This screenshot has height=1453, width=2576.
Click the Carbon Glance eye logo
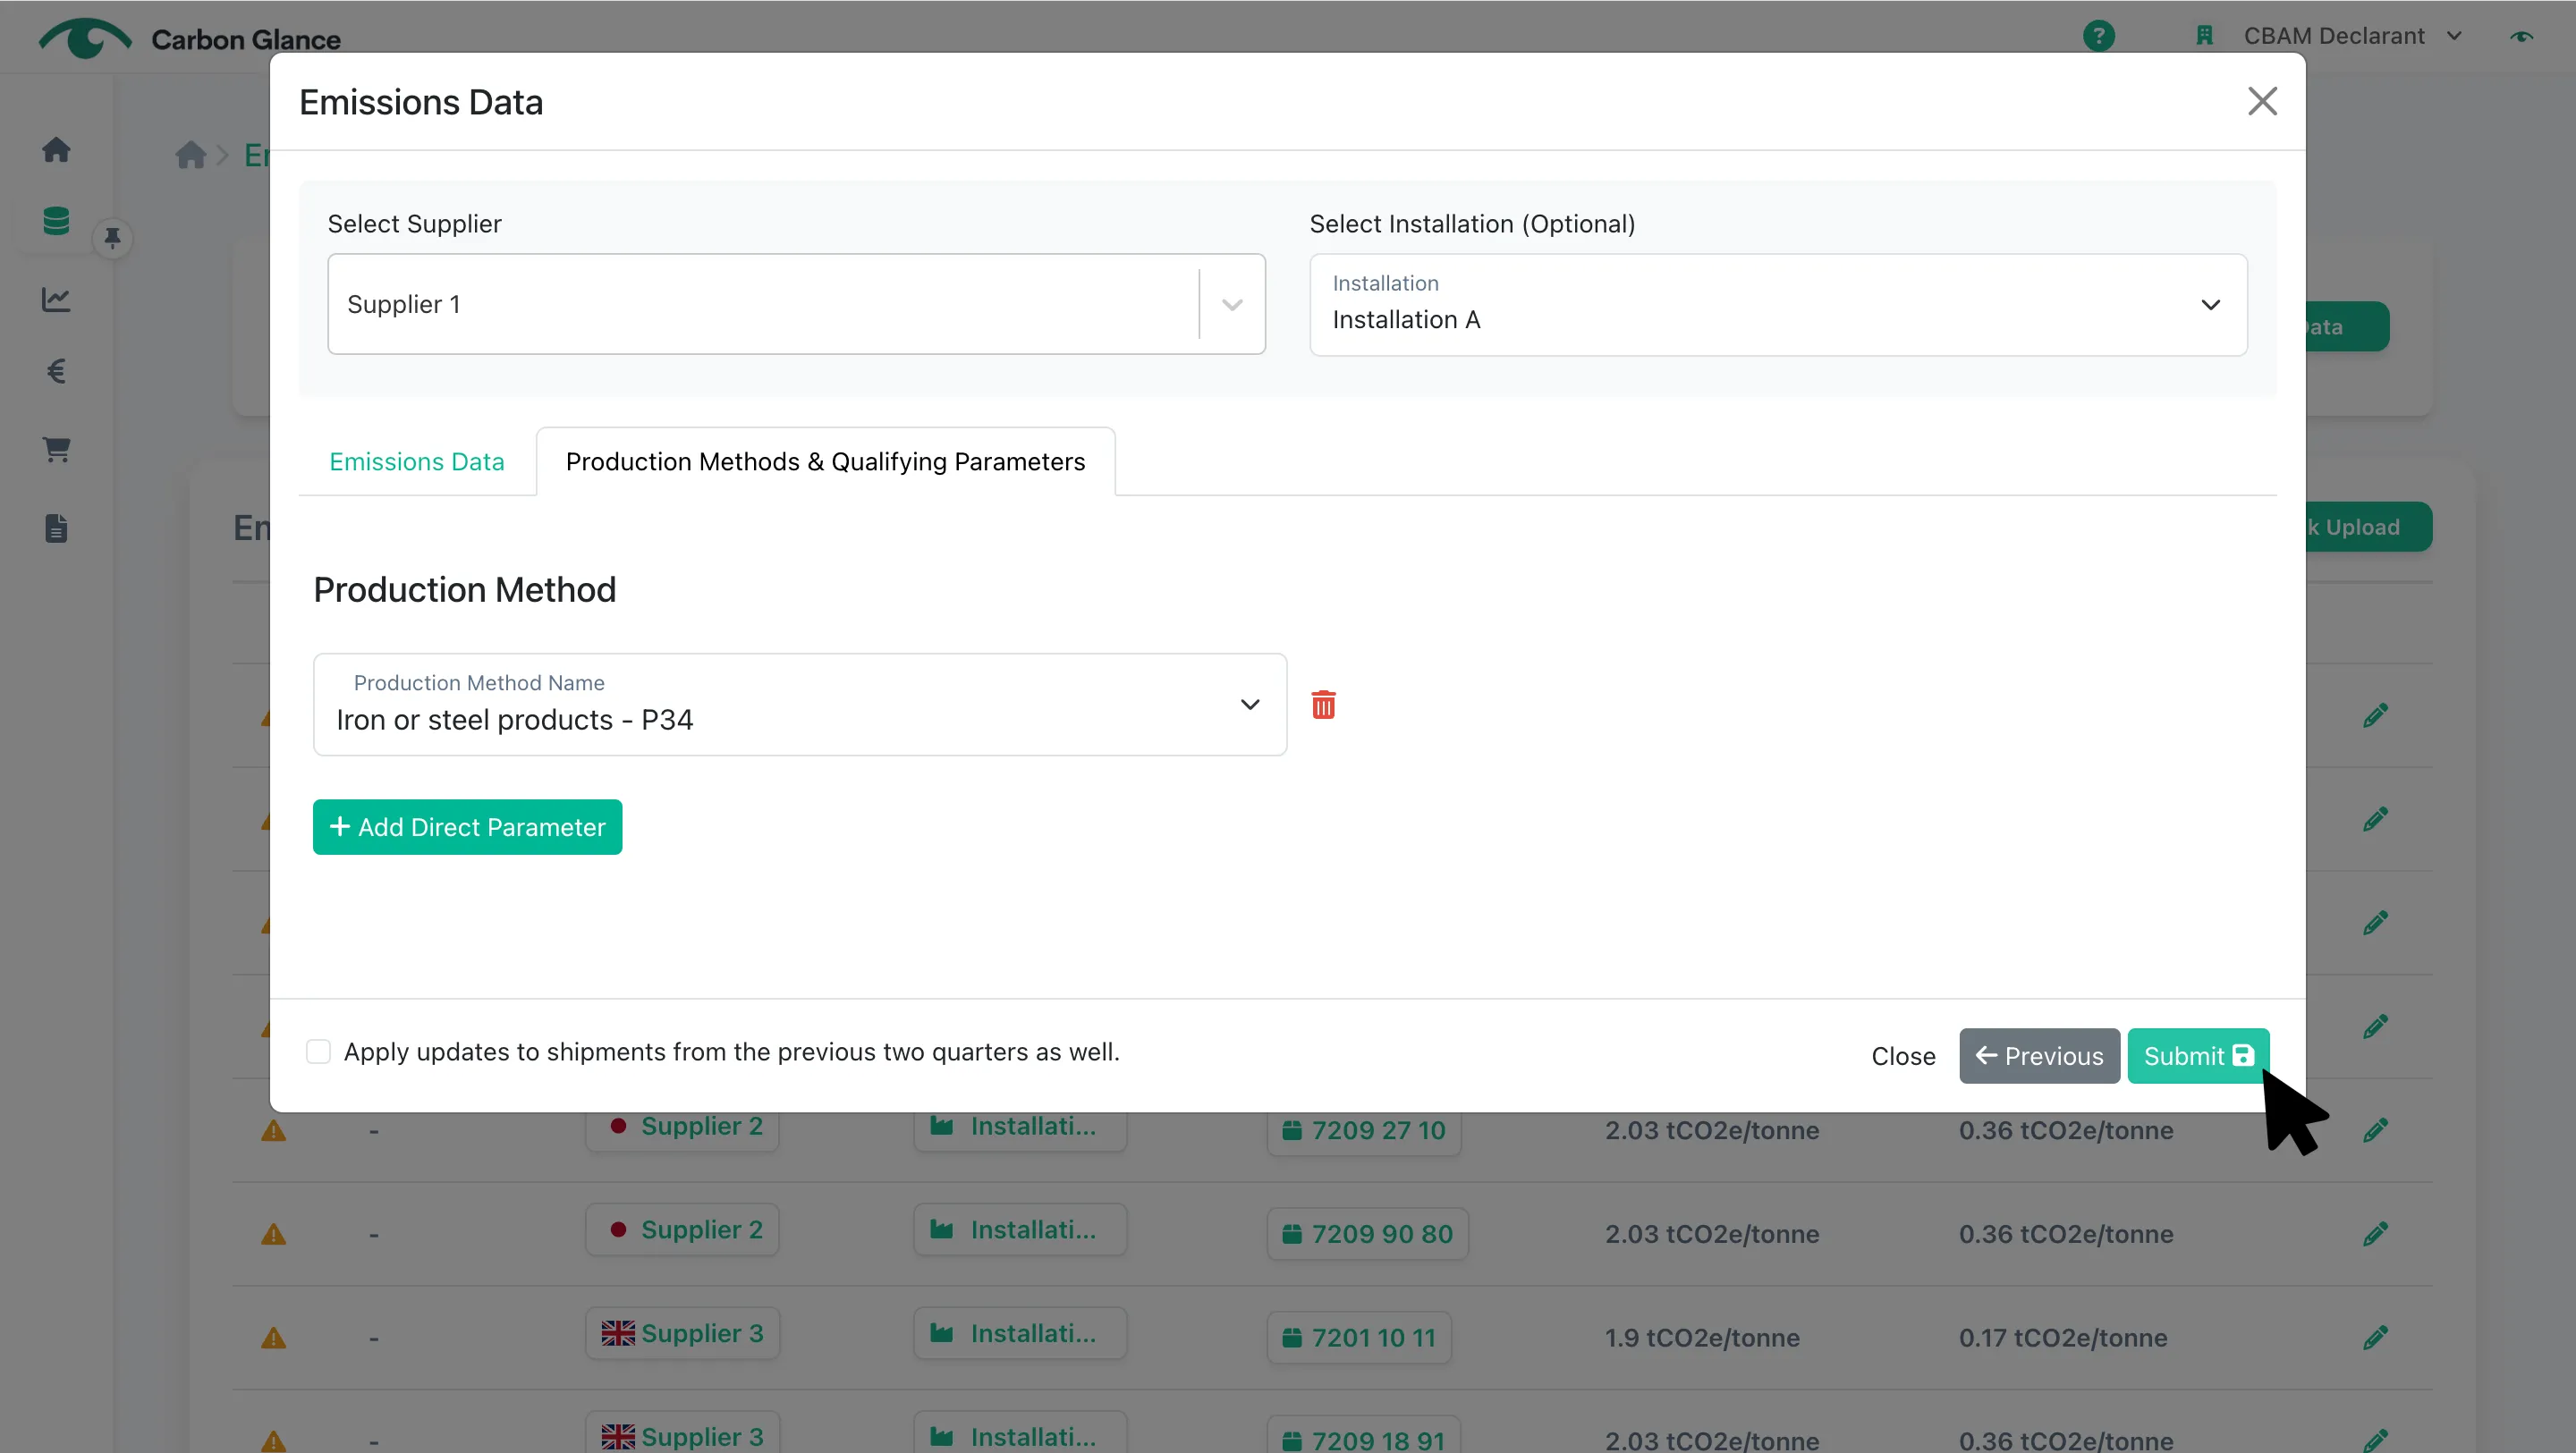85,38
